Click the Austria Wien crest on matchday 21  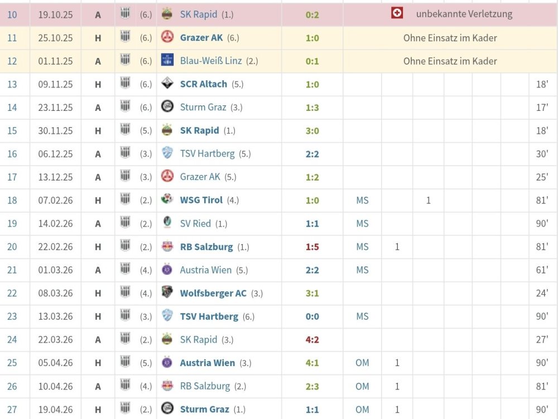pyautogui.click(x=167, y=270)
